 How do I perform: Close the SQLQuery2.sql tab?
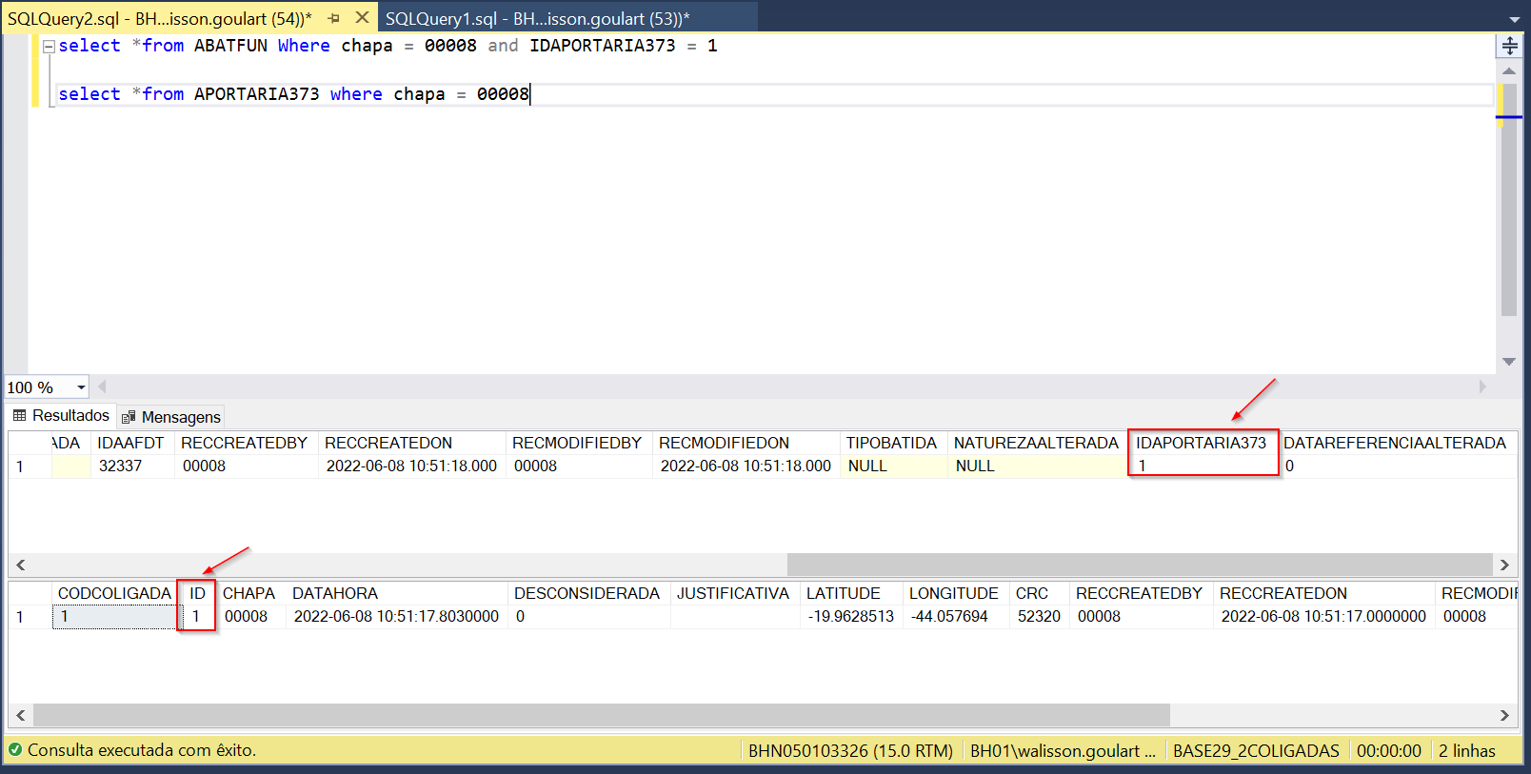[x=362, y=18]
